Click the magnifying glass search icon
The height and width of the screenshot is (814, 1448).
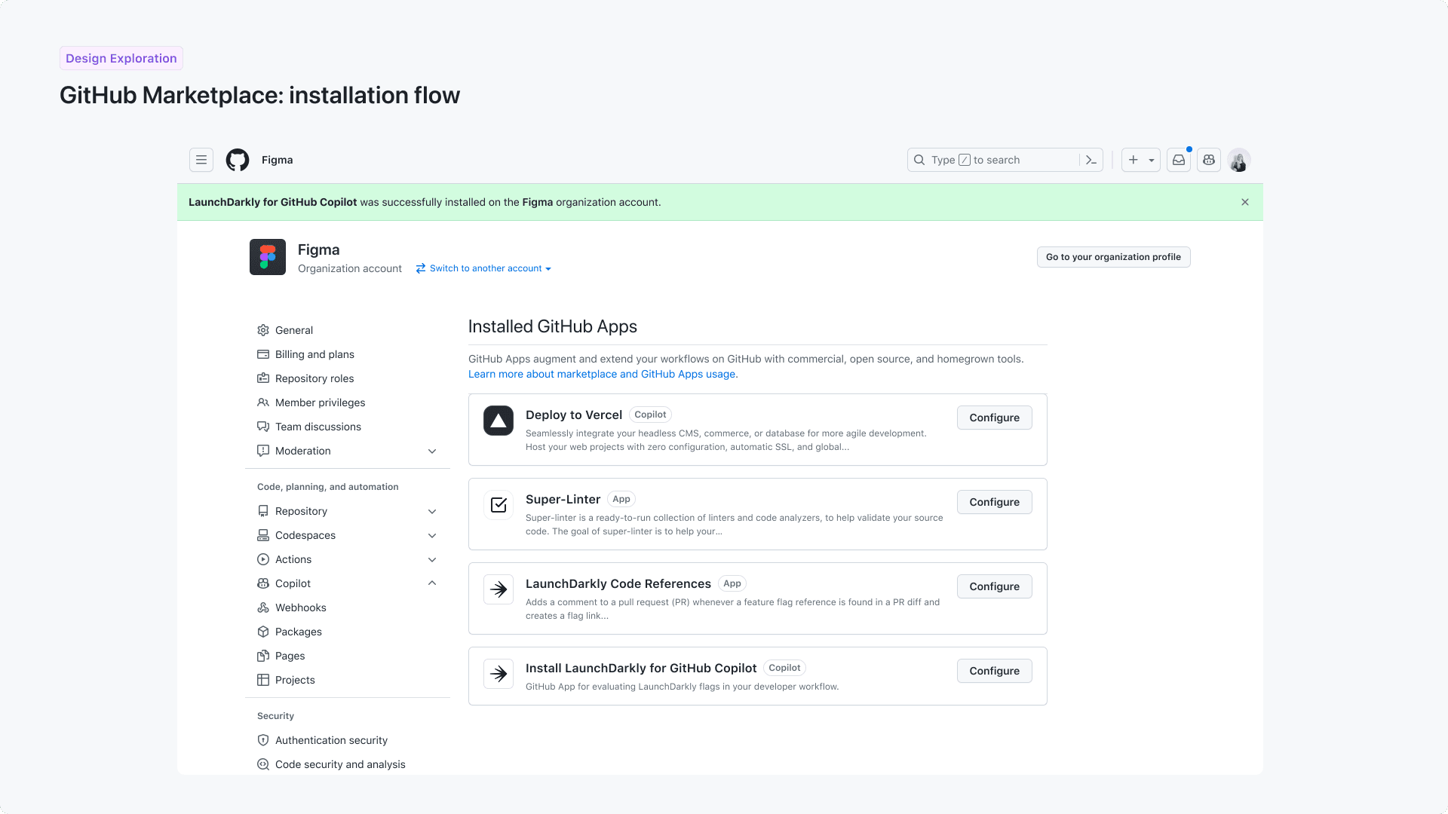click(919, 160)
